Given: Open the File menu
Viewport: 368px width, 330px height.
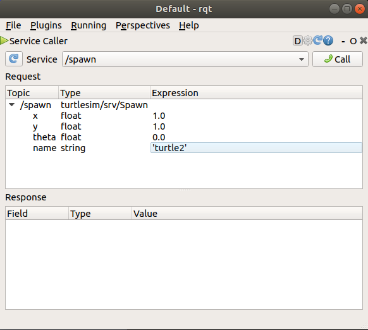Looking at the screenshot, I should [13, 25].
